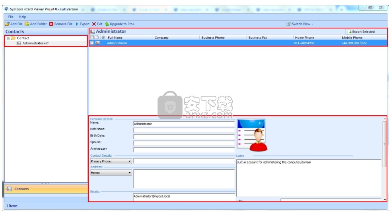Click the Anniversary input field
The width and height of the screenshot is (392, 211).
point(184,150)
